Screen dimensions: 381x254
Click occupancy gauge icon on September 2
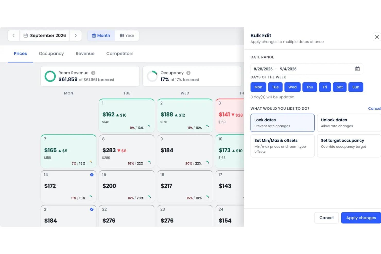(207, 127)
